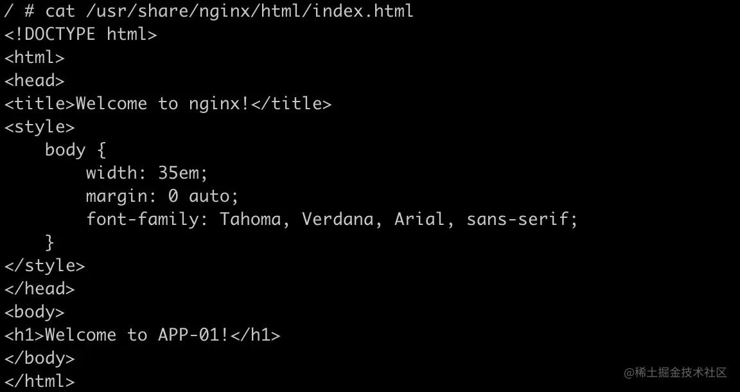Image resolution: width=740 pixels, height=392 pixels.
Task: Click the closing head tag
Action: tap(39, 289)
